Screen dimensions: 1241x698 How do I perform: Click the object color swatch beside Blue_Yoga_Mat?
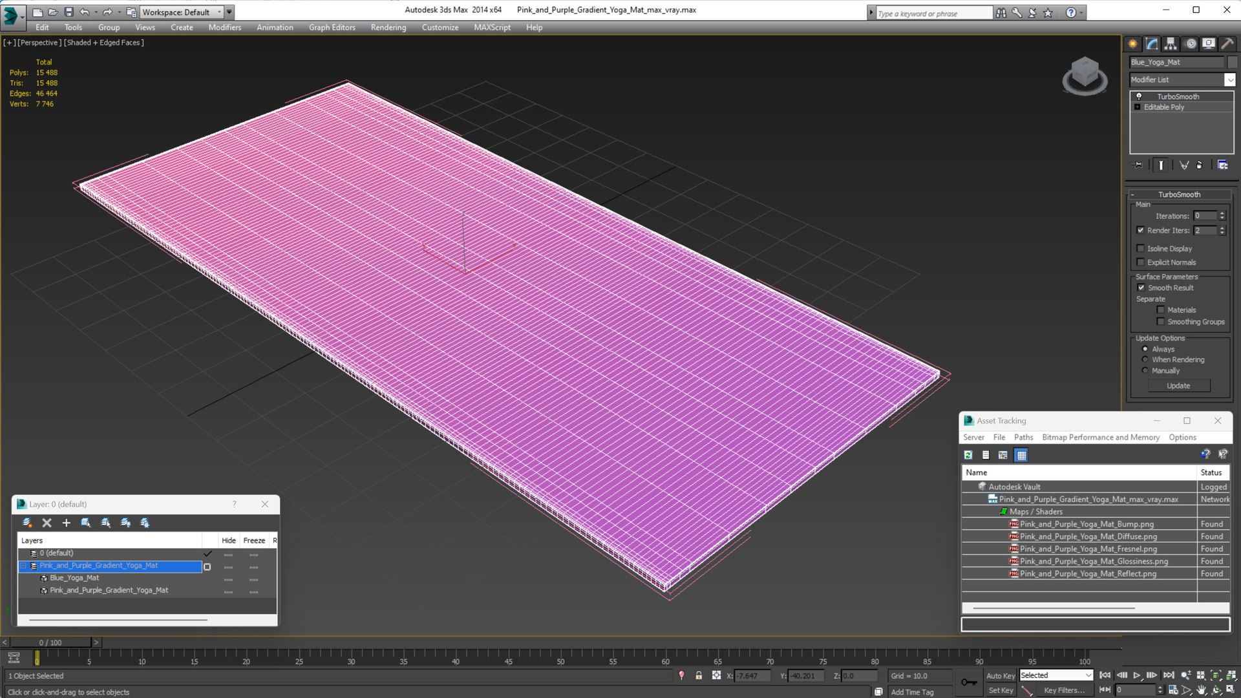click(x=1232, y=62)
